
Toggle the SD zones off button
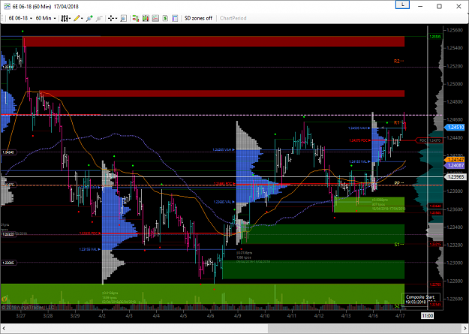(x=198, y=18)
